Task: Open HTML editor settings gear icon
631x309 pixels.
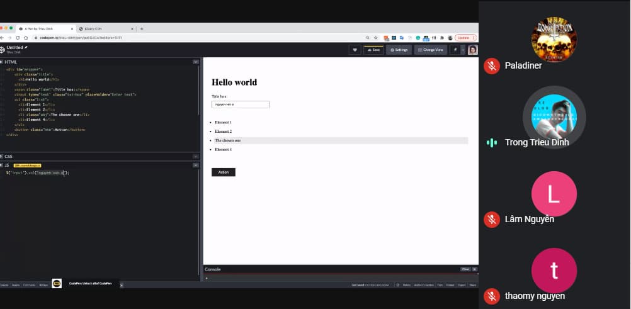Action: [x=3, y=62]
